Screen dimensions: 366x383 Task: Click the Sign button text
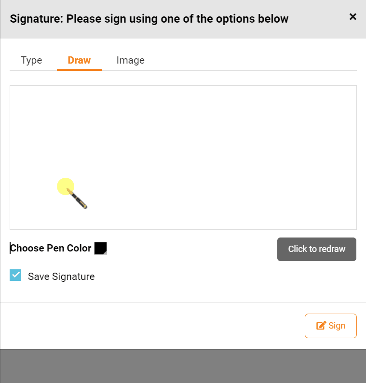point(337,326)
